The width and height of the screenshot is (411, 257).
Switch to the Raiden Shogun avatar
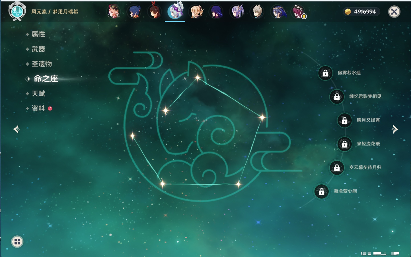point(216,12)
